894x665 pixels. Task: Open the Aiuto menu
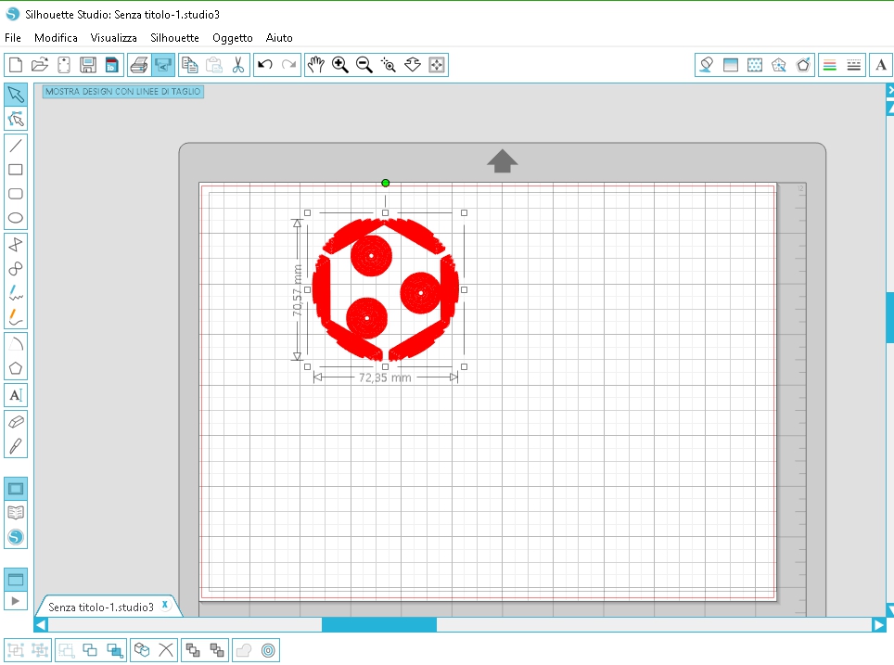click(x=279, y=38)
